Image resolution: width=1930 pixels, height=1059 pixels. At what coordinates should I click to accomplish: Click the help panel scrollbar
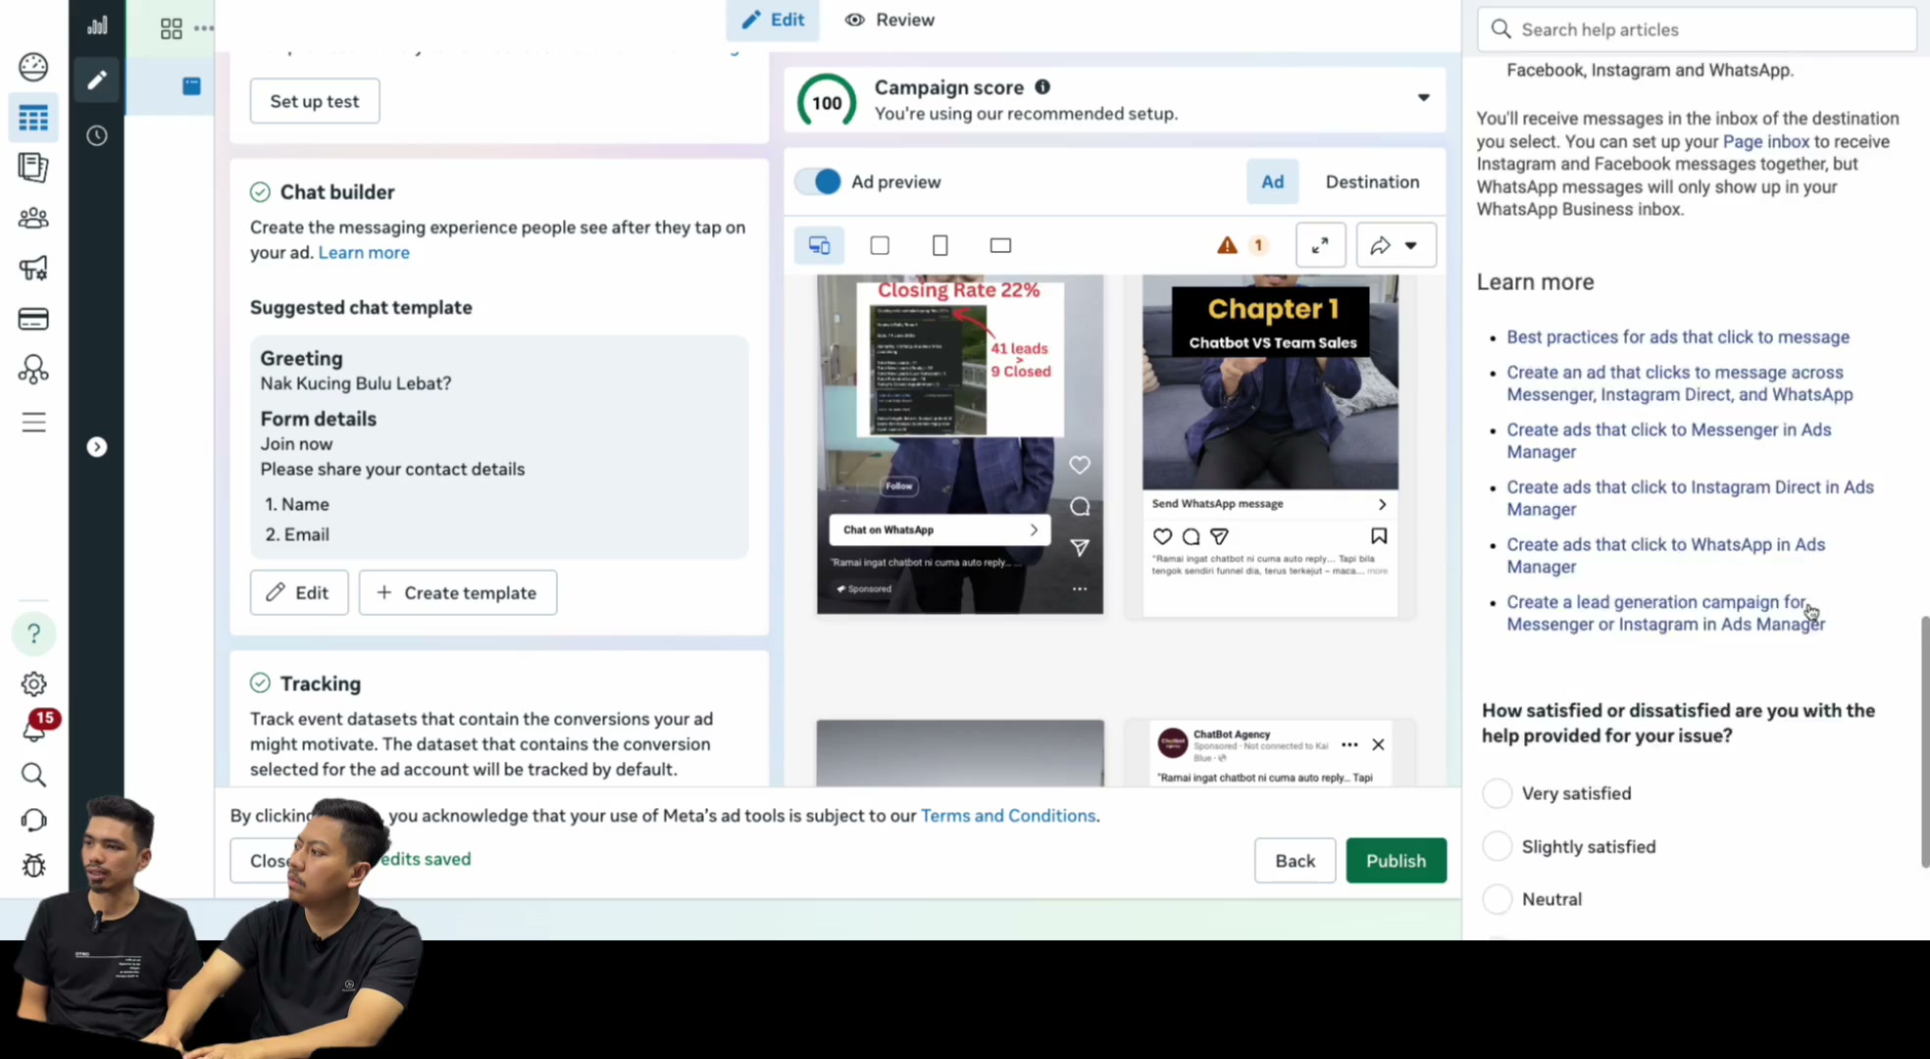[1924, 742]
